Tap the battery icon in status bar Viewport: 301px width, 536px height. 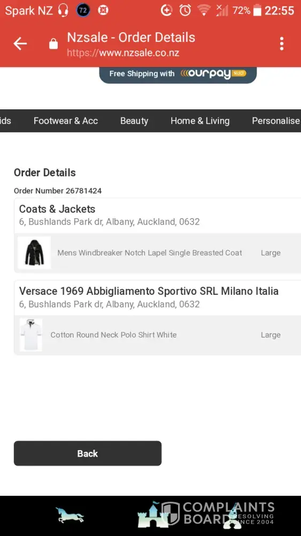point(257,11)
